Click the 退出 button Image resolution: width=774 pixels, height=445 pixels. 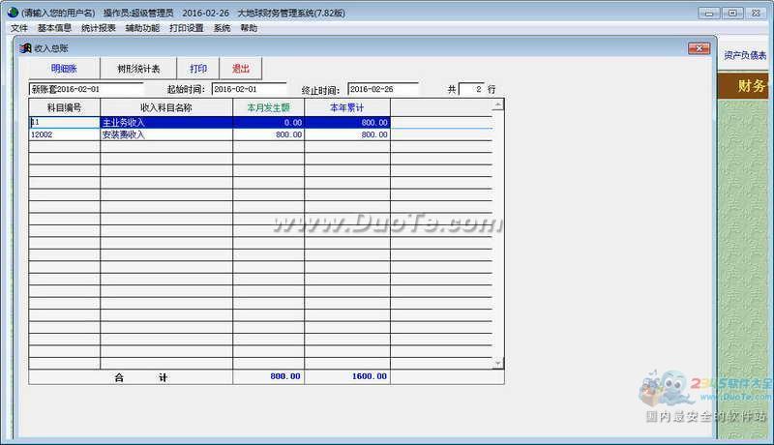click(x=241, y=69)
